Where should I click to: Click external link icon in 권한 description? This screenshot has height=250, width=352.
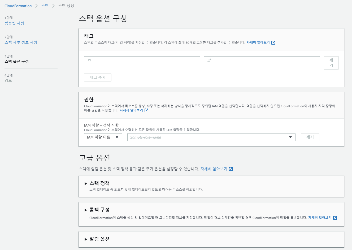click(x=146, y=110)
